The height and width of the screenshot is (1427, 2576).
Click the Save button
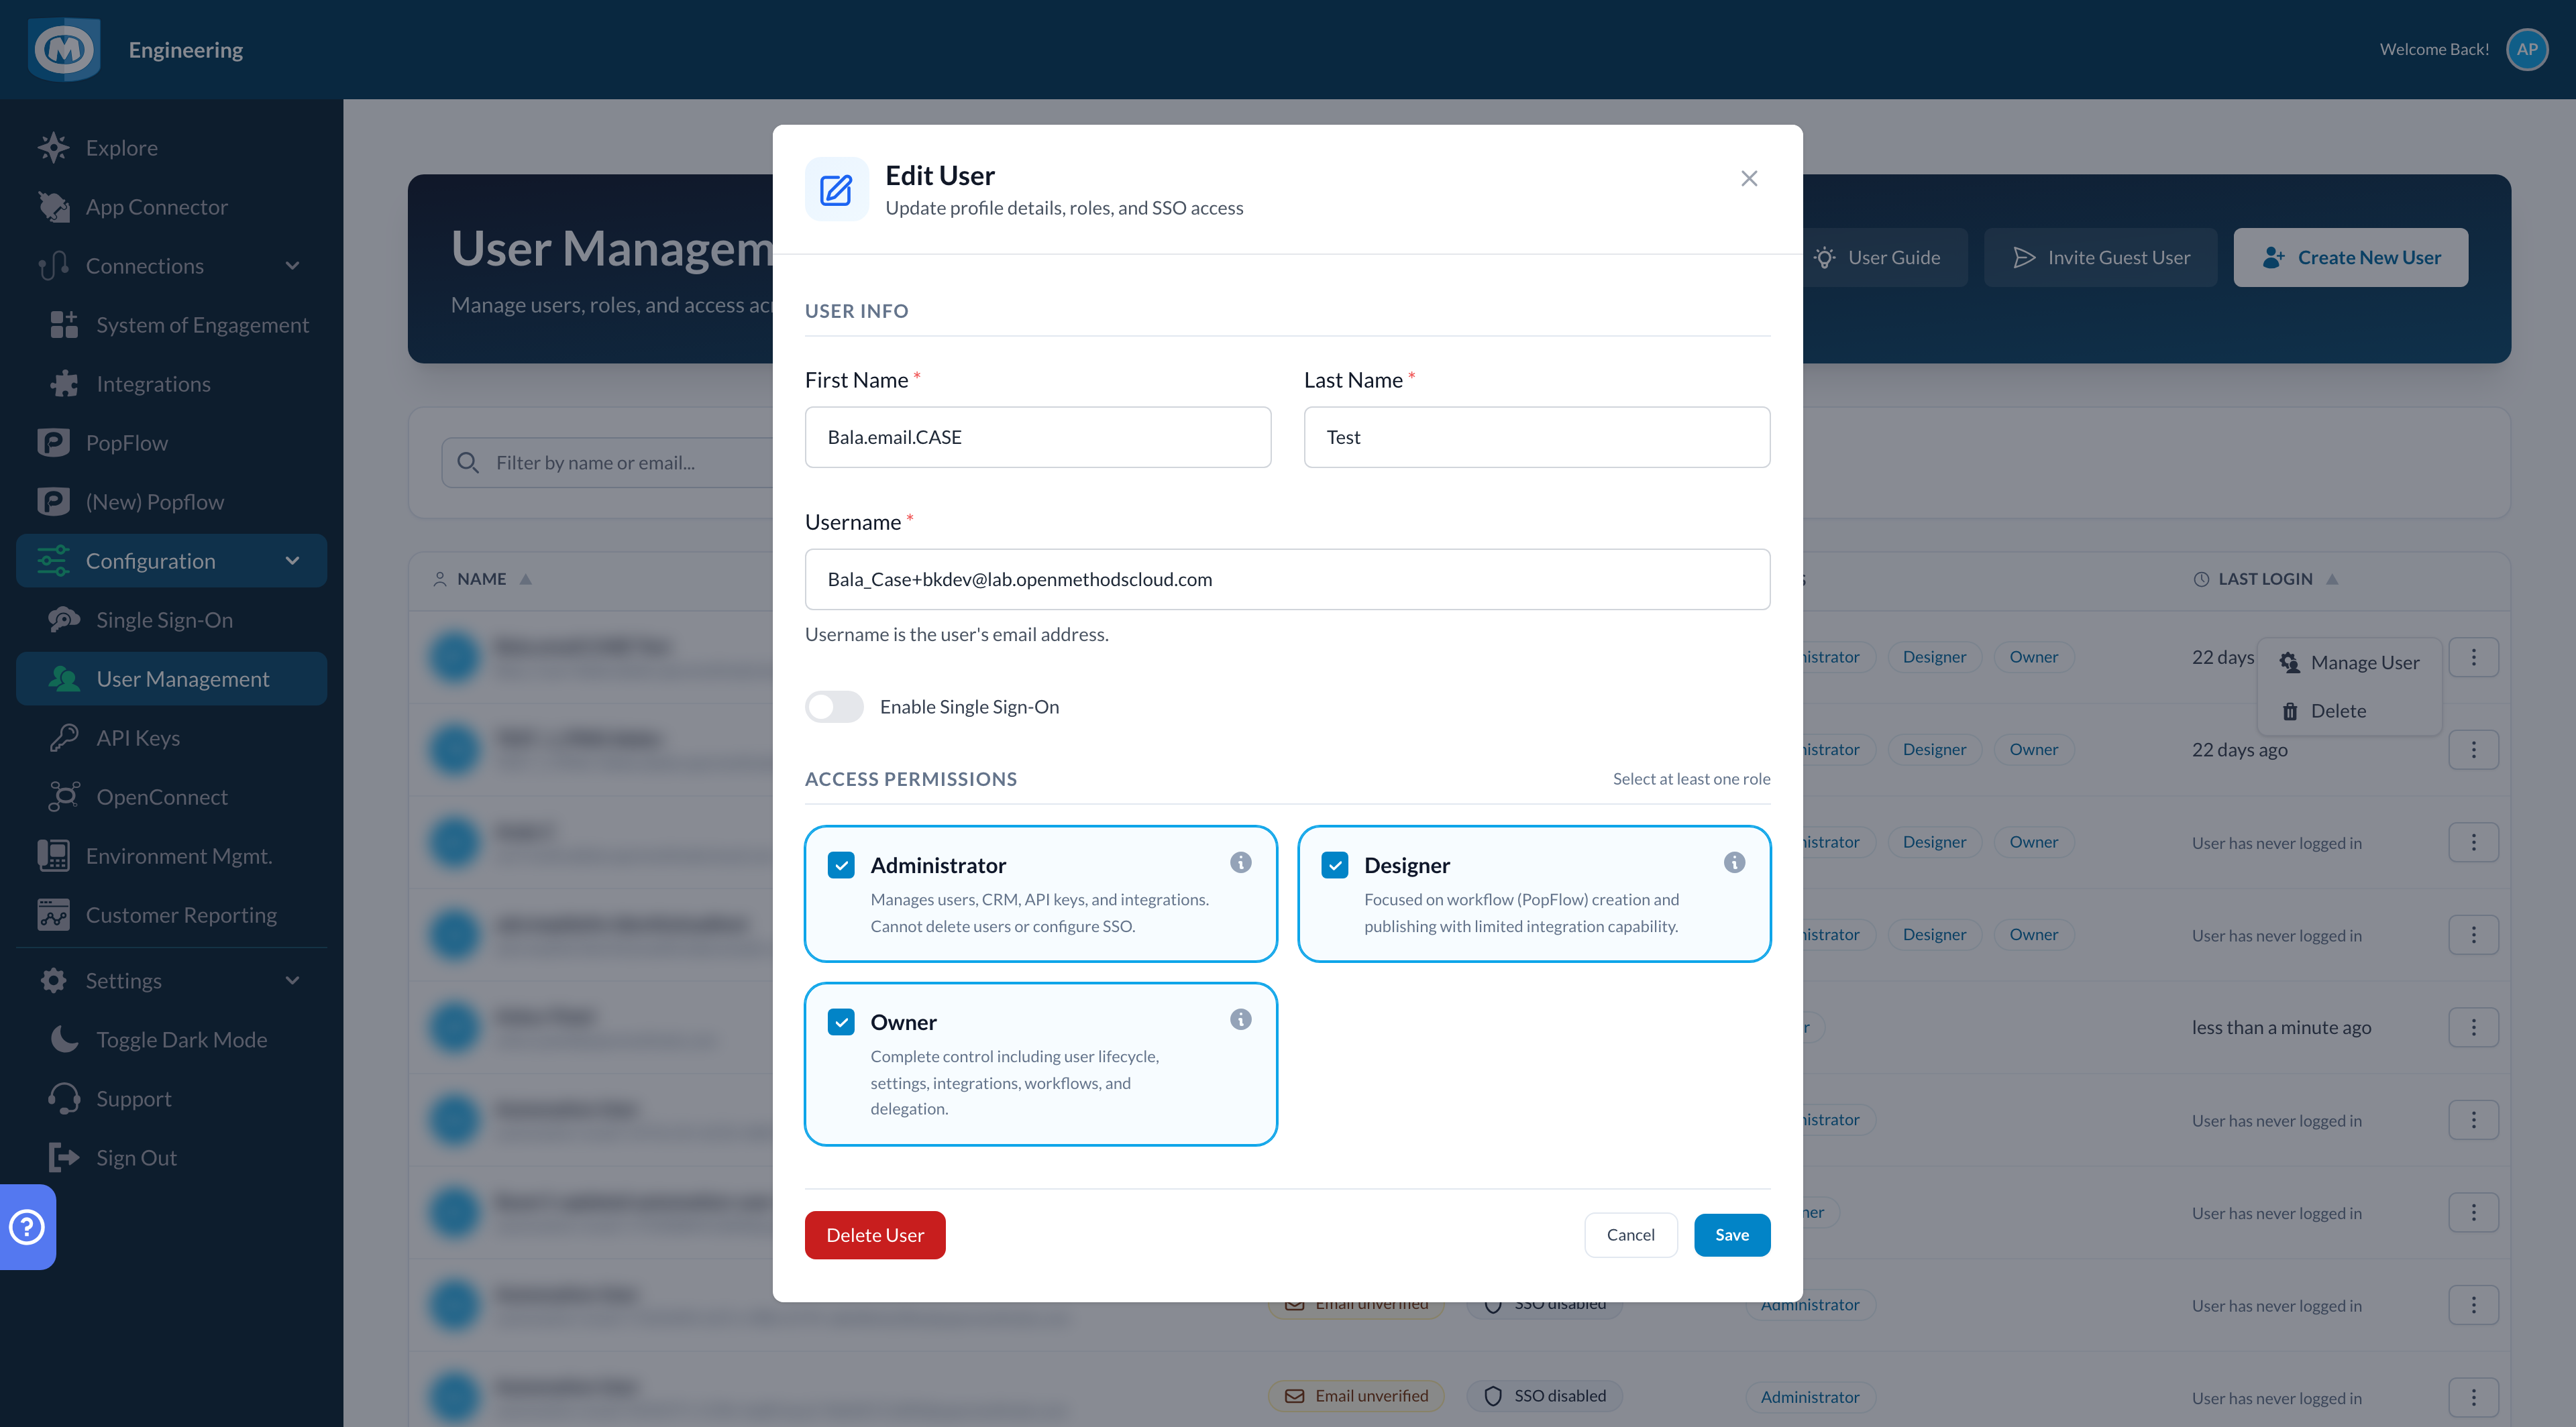(1732, 1235)
